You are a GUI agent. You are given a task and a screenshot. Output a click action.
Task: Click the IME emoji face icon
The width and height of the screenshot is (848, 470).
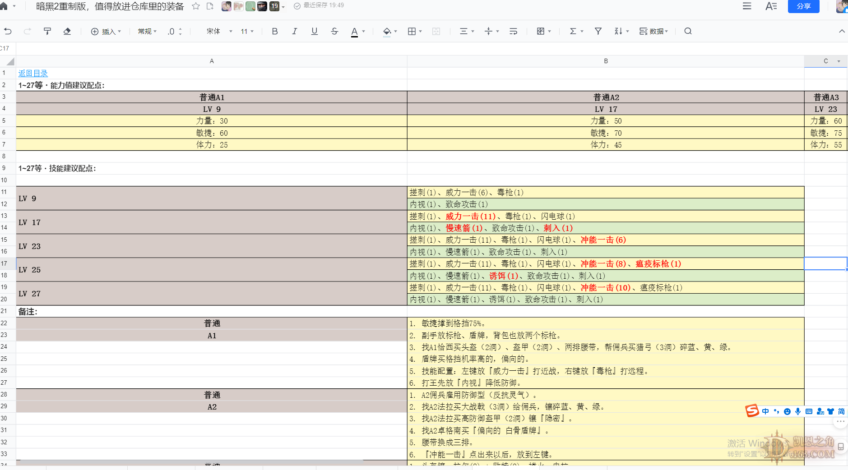click(x=787, y=411)
